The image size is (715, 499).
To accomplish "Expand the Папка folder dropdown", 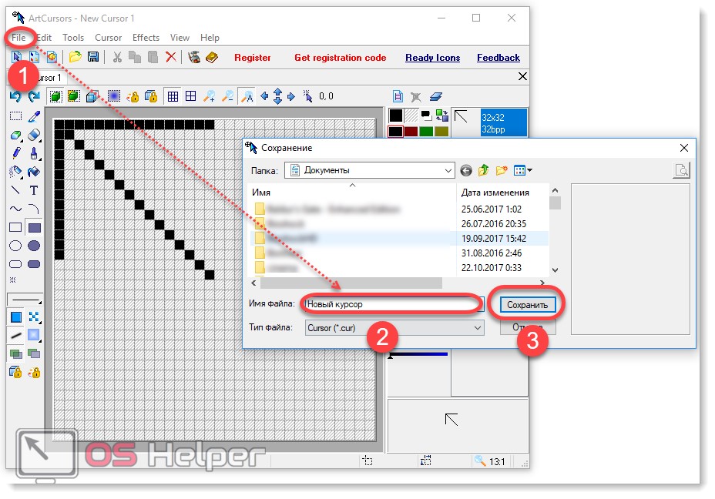I will point(448,170).
